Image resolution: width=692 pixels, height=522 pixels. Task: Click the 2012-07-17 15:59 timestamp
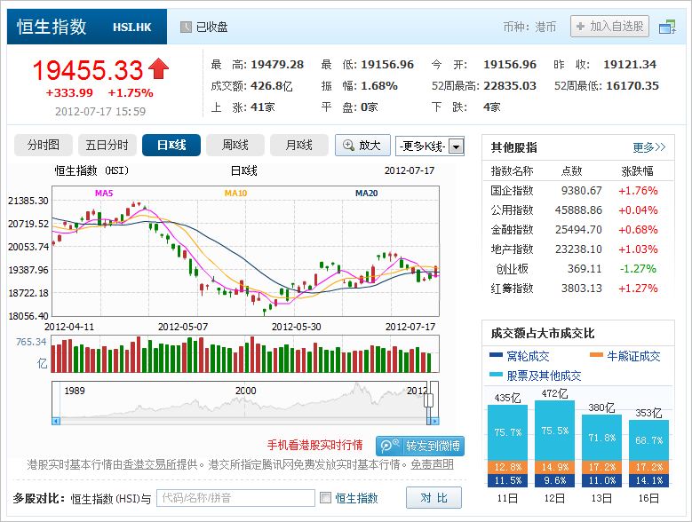click(x=100, y=112)
